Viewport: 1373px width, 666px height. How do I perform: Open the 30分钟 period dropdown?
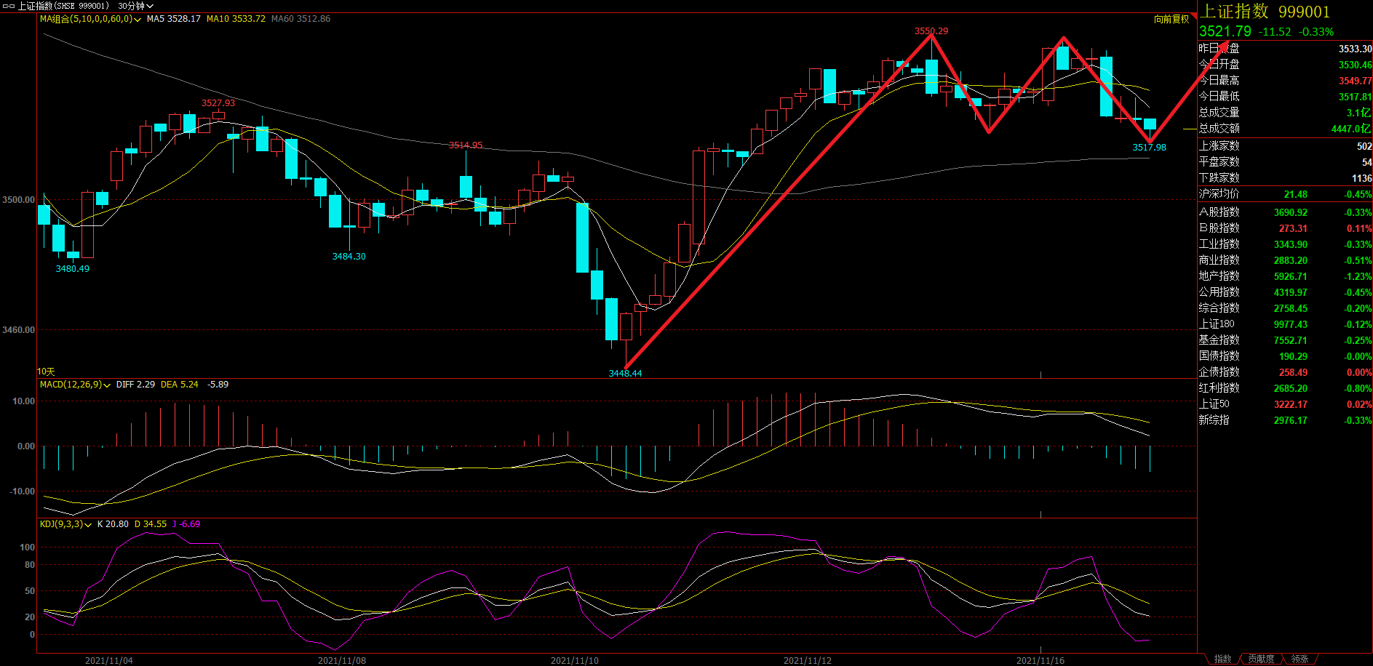click(x=135, y=6)
